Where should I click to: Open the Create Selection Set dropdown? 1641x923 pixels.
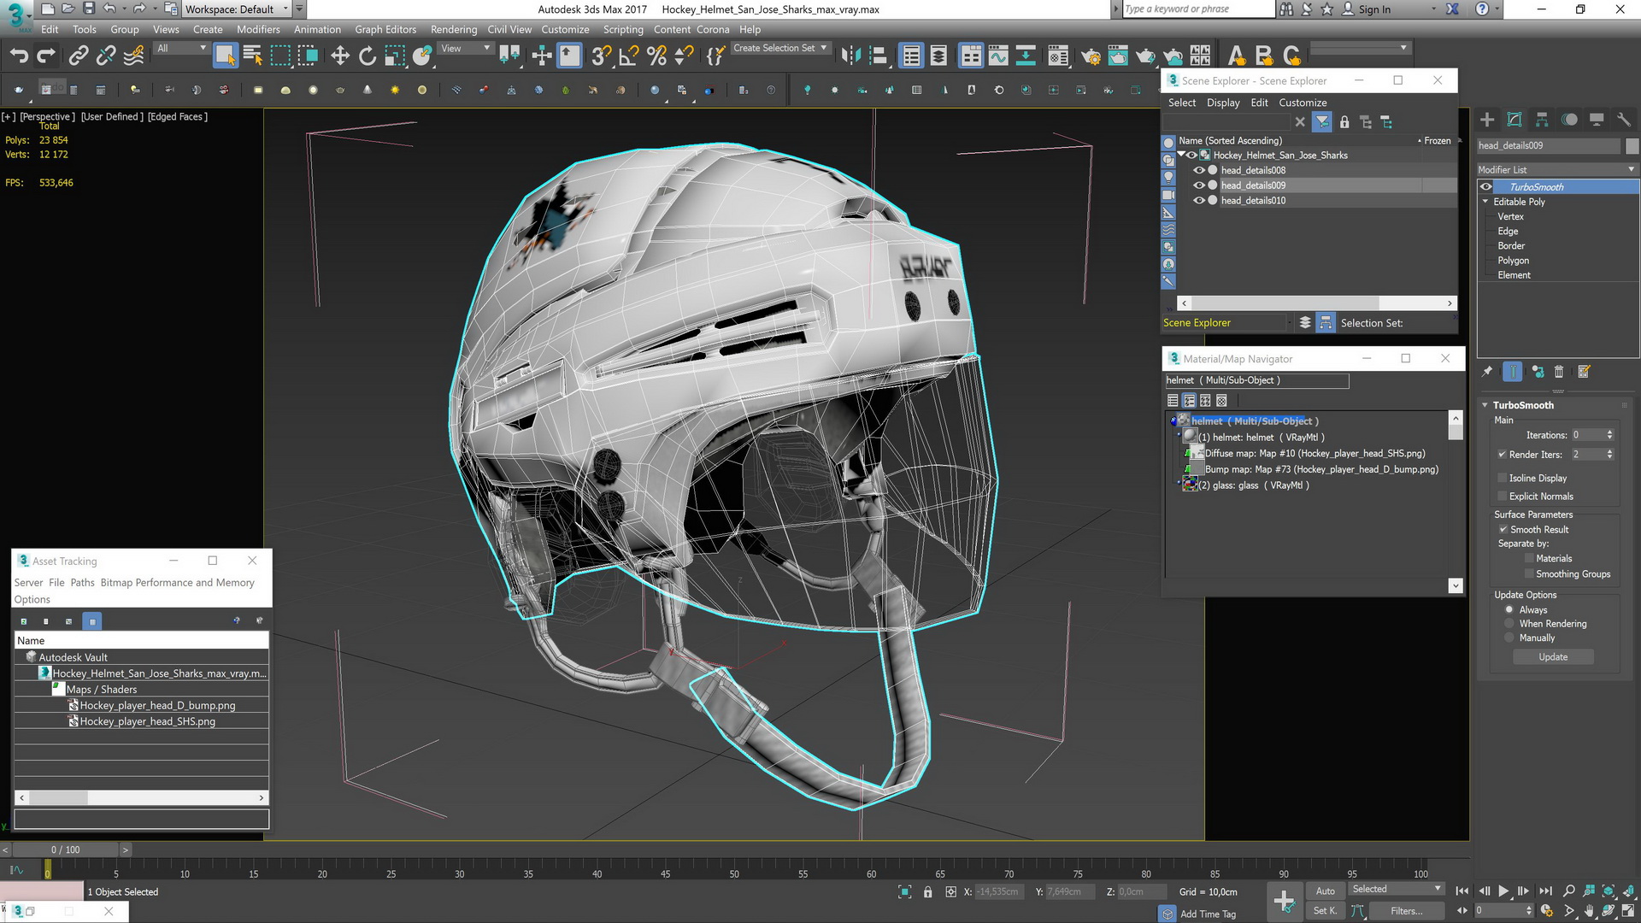pos(780,48)
